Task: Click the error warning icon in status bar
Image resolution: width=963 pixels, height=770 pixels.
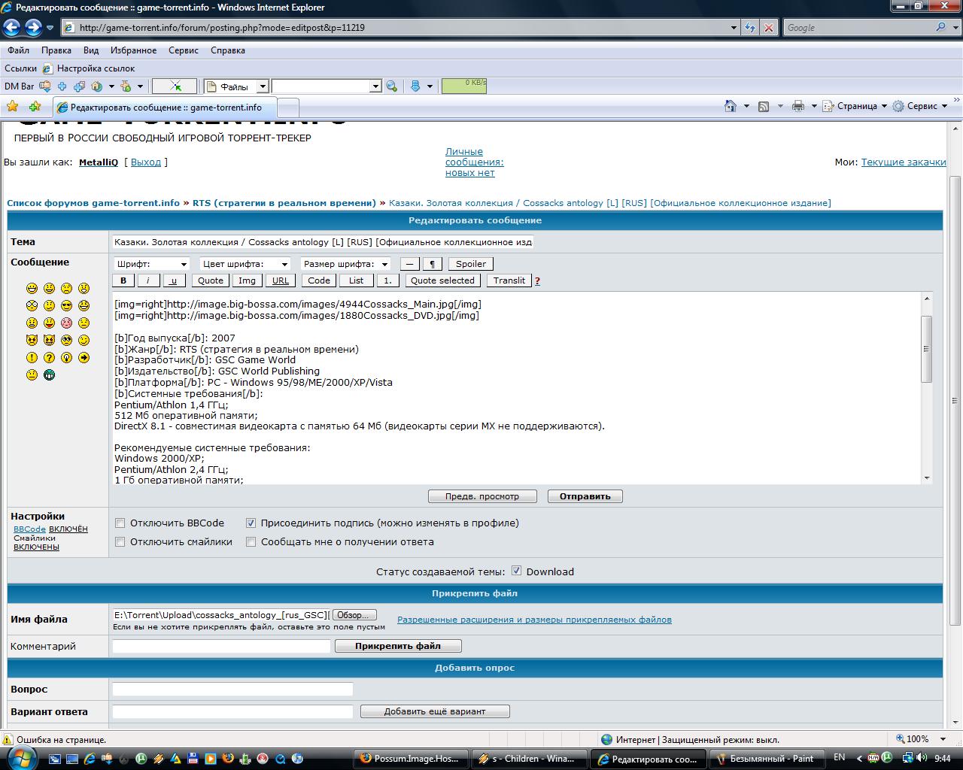Action: 8,740
